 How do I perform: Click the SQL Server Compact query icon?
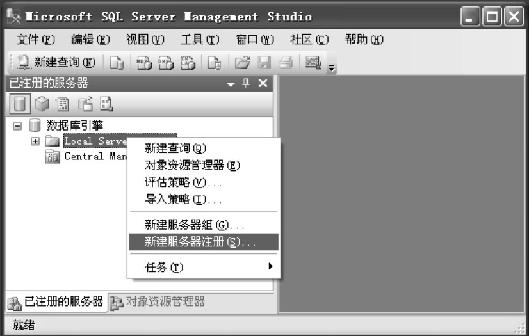pos(214,63)
